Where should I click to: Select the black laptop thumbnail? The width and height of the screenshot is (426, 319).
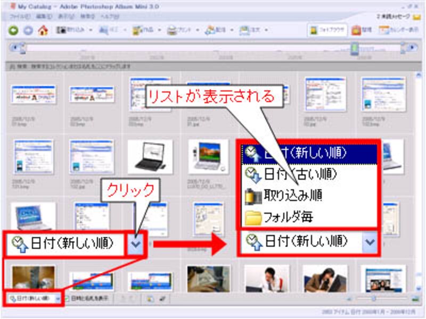pos(150,156)
